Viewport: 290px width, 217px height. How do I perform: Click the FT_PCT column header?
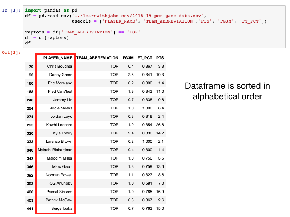[145, 58]
